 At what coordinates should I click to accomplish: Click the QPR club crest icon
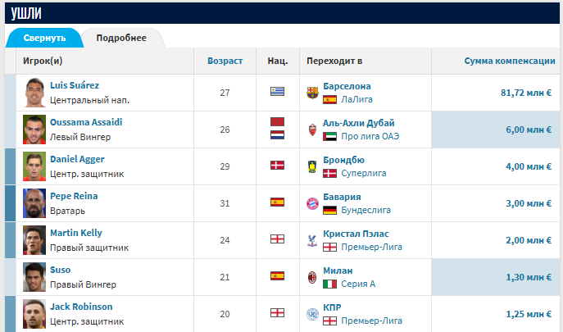coord(312,315)
